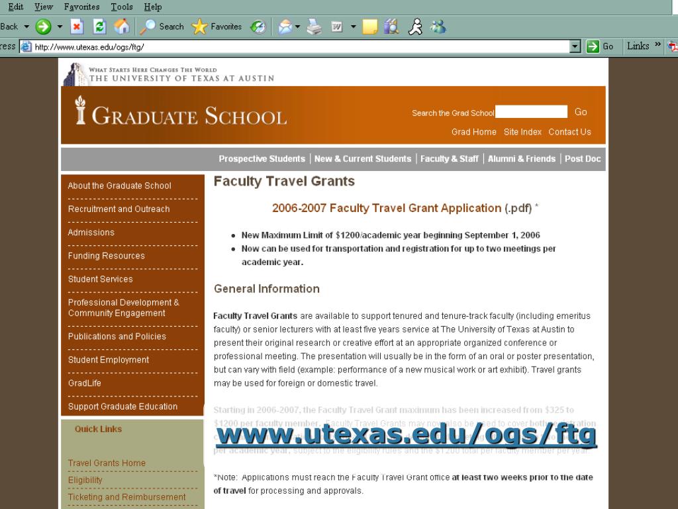Click the General Information heading
This screenshot has height=509, width=678.
[x=266, y=289]
